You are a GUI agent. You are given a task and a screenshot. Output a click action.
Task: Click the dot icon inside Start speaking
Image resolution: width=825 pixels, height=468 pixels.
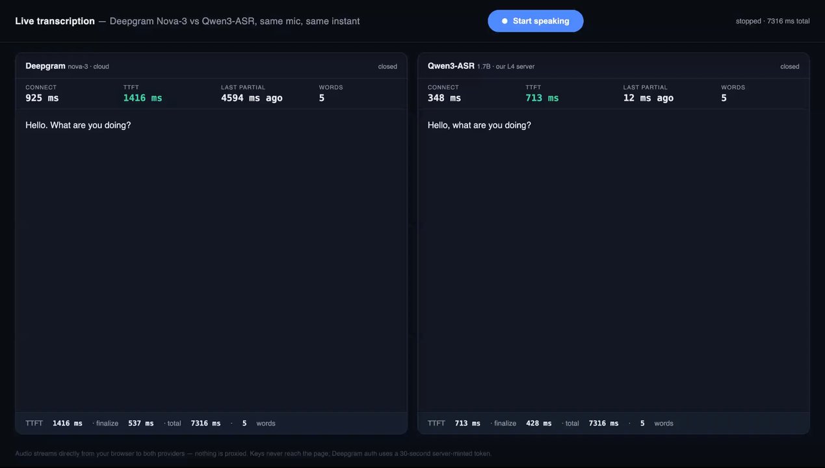click(504, 21)
